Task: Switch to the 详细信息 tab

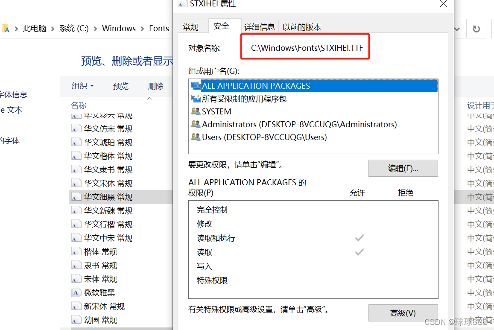Action: point(260,27)
